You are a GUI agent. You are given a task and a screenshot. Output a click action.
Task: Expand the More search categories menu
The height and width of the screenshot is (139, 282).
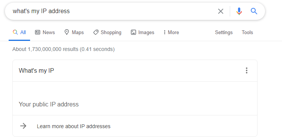171,33
